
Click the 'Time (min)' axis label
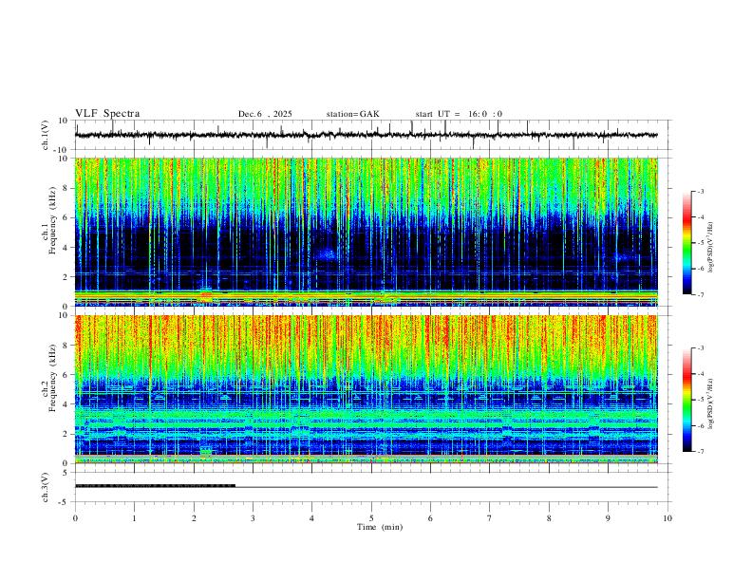(x=380, y=527)
